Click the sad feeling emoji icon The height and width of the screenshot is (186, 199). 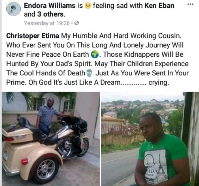[88, 6]
